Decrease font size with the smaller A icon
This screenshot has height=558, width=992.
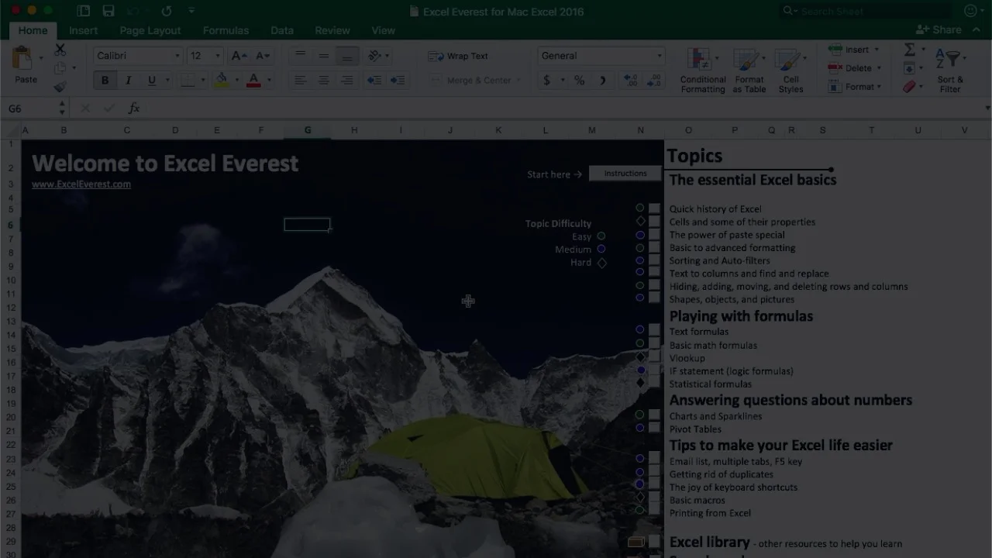tap(263, 56)
